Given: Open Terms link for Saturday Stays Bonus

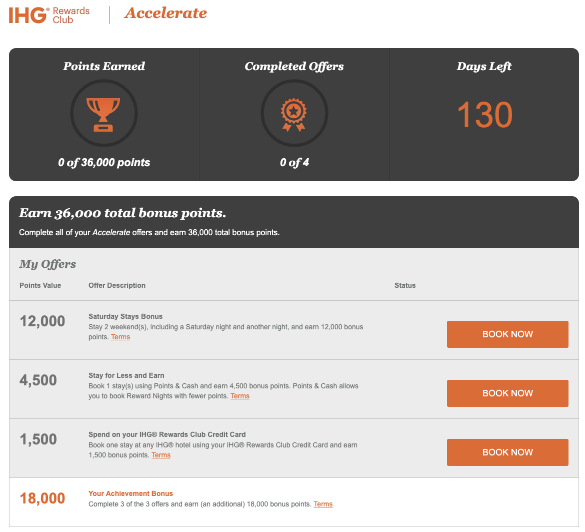Looking at the screenshot, I should pos(120,337).
